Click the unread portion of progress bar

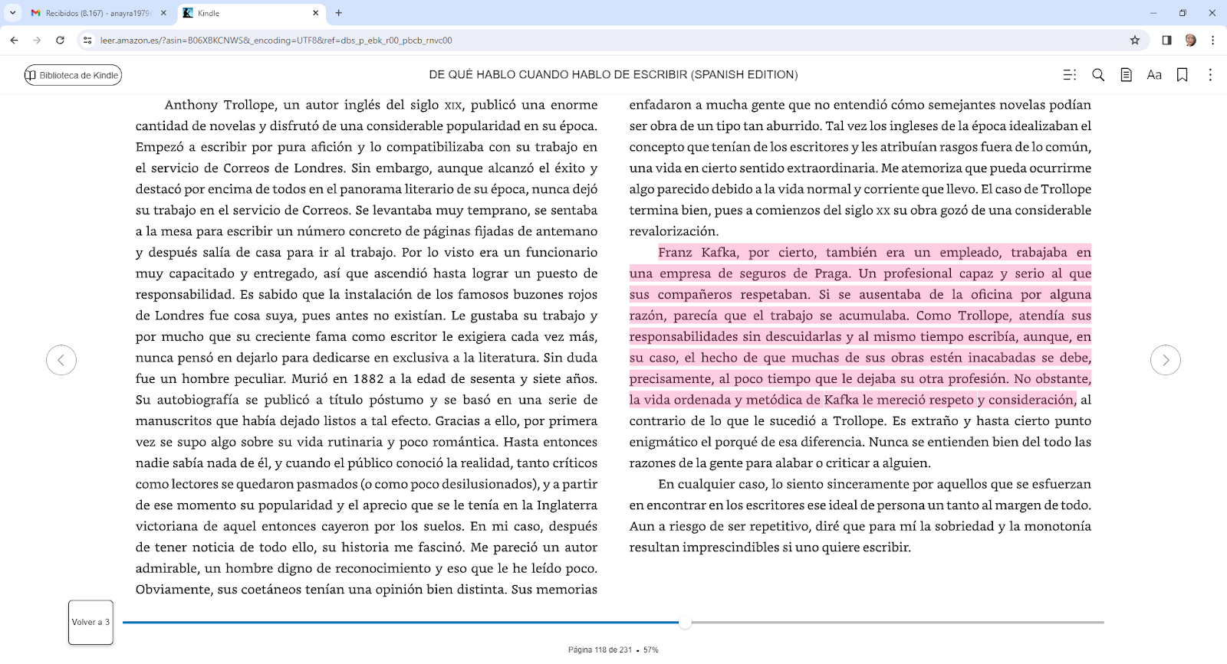coord(897,623)
